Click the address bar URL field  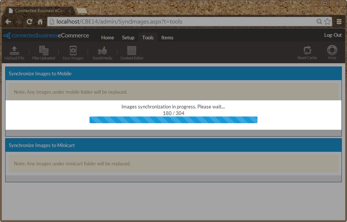(x=183, y=22)
